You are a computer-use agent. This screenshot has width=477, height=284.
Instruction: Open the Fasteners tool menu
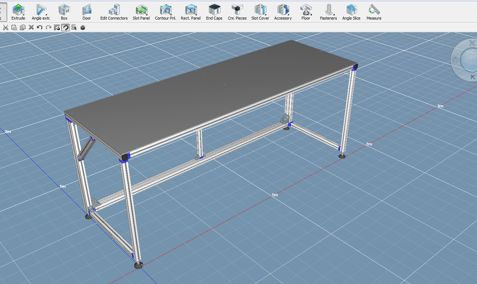pyautogui.click(x=328, y=11)
